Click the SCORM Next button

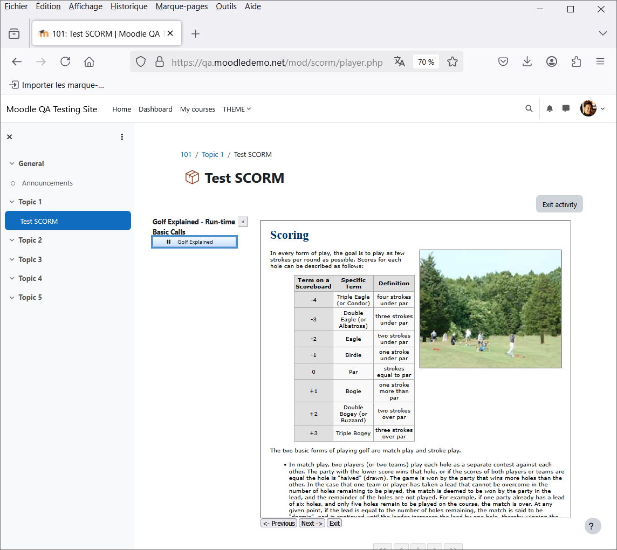click(x=312, y=523)
